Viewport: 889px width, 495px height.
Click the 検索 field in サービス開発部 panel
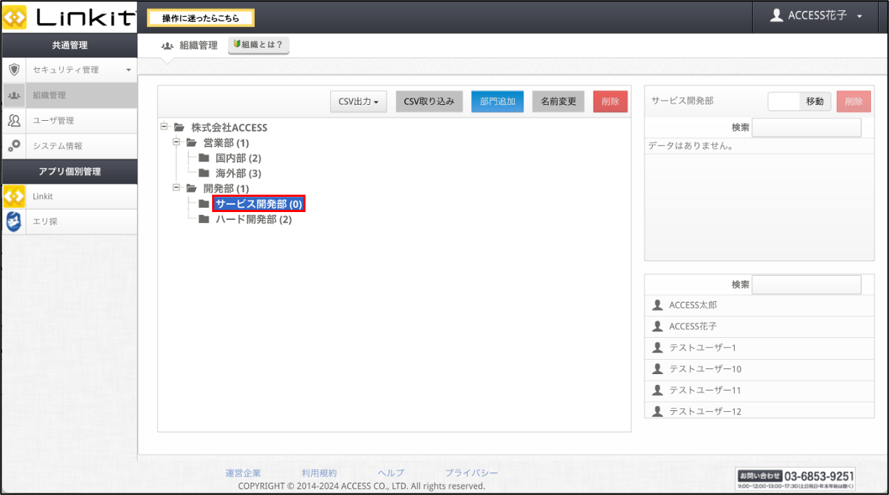806,127
